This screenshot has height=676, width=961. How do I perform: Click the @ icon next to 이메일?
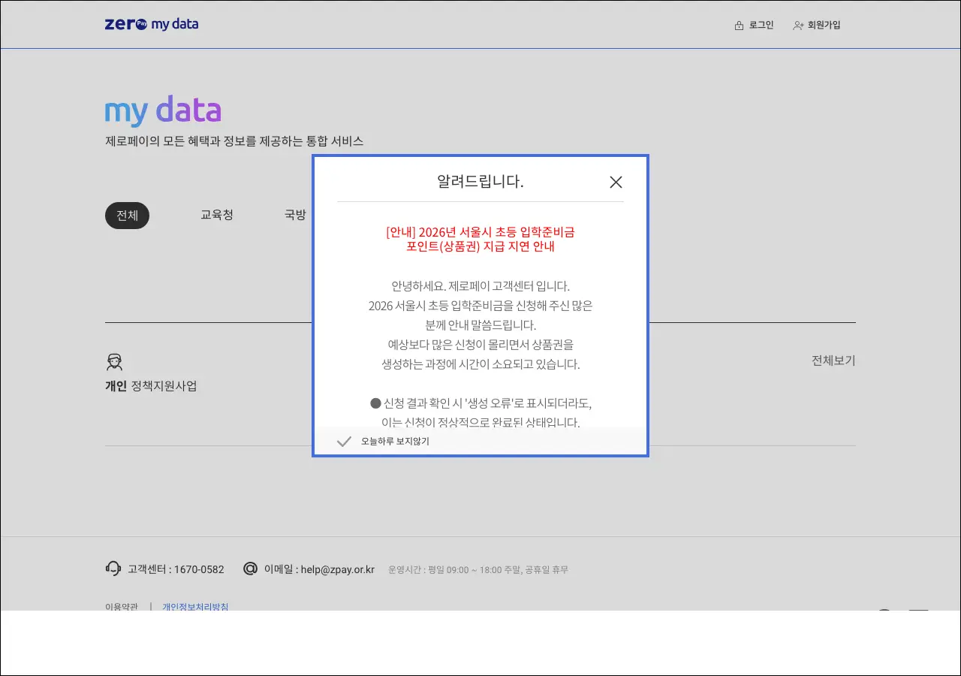250,569
